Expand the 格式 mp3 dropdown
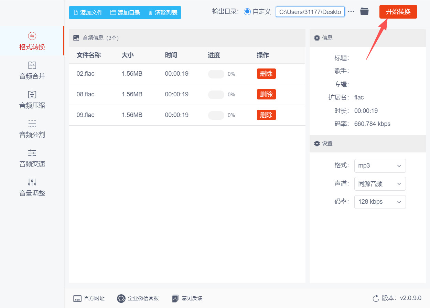Screen dimensions: 430x308 pyautogui.click(x=380, y=166)
